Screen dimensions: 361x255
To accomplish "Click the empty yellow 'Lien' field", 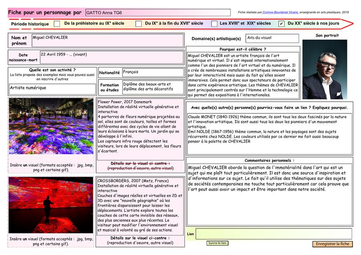I will pos(273,234).
